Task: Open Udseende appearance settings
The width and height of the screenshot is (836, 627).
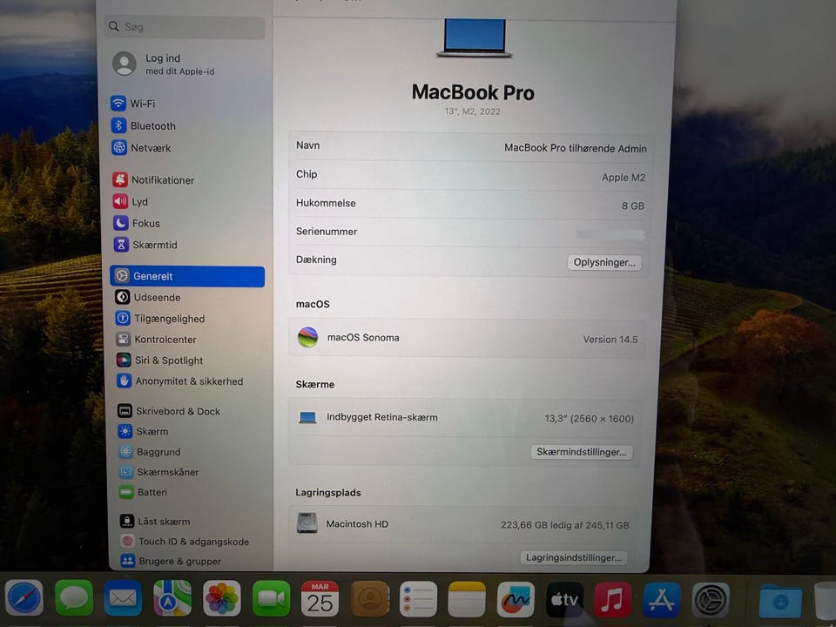Action: pyautogui.click(x=148, y=297)
